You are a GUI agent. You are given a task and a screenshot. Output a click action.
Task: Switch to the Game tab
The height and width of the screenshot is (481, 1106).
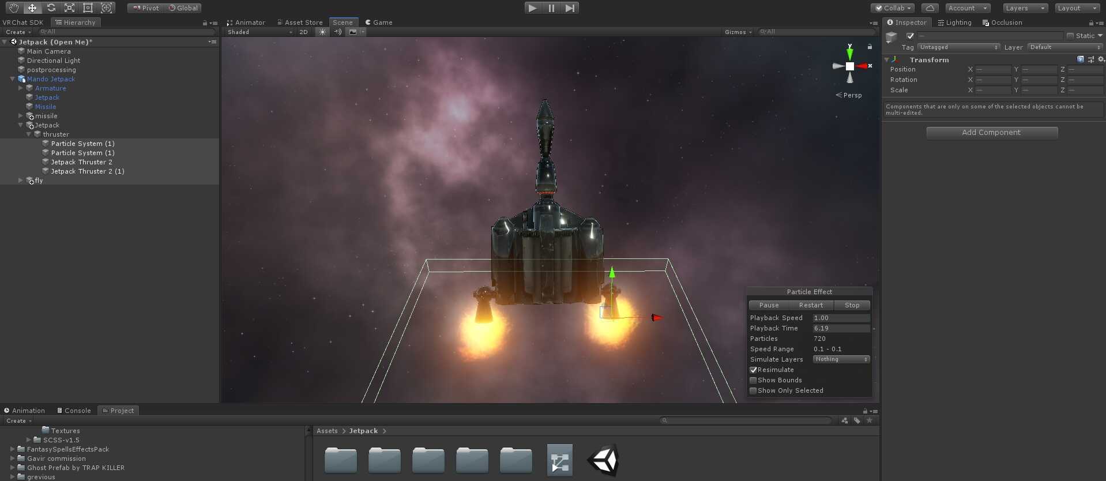click(x=379, y=22)
